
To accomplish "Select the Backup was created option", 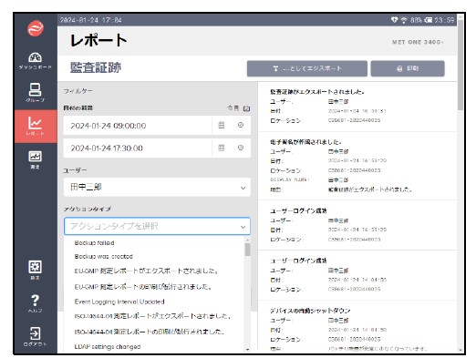I will point(104,257).
